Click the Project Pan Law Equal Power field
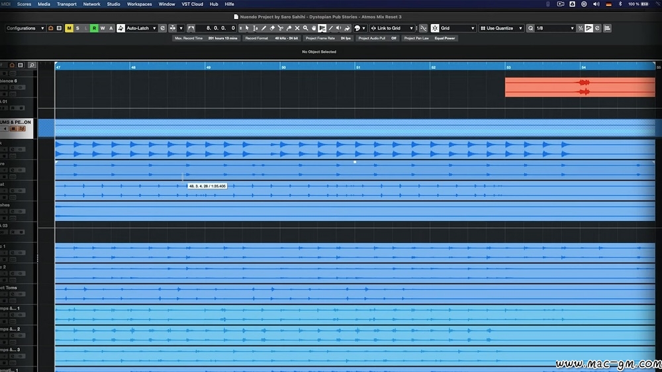The width and height of the screenshot is (662, 372). pyautogui.click(x=430, y=38)
